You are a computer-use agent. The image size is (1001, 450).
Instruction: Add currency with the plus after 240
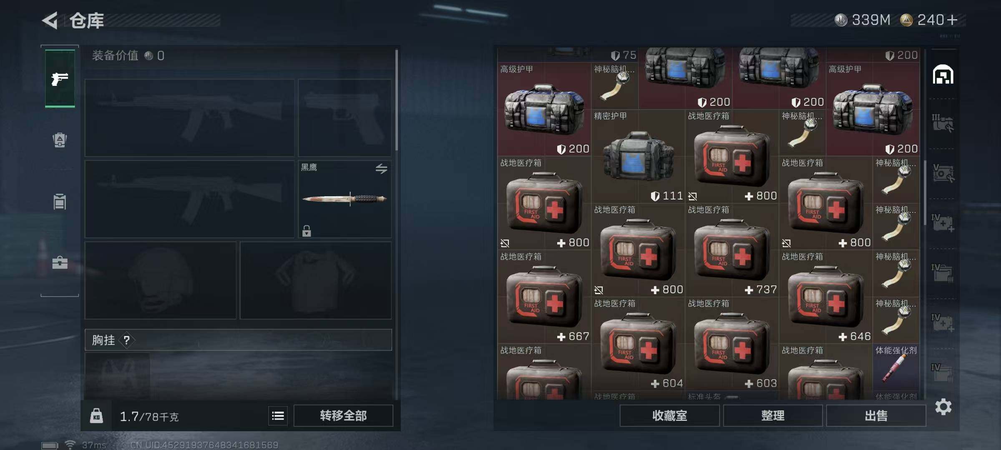[953, 20]
